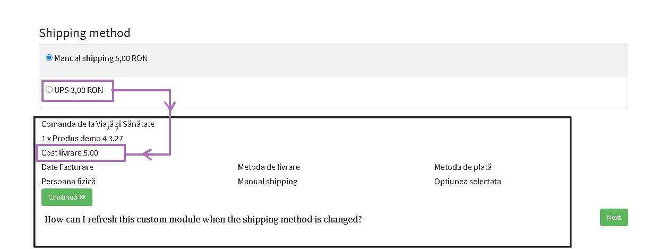669x249 pixels.
Task: Click the Shipping method heading
Action: coord(84,33)
